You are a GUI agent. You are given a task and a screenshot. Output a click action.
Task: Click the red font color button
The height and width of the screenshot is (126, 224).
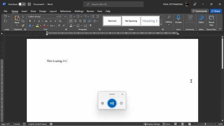[x=44, y=26]
